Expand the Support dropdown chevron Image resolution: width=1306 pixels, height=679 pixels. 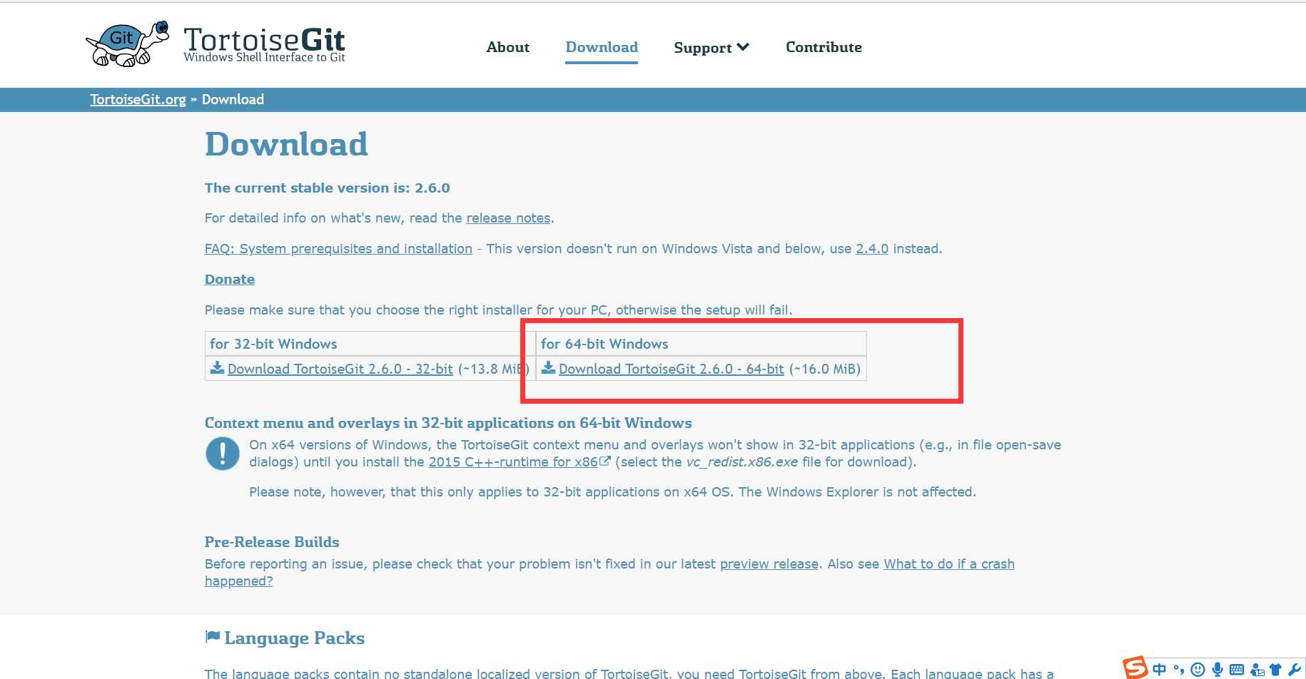tap(743, 47)
